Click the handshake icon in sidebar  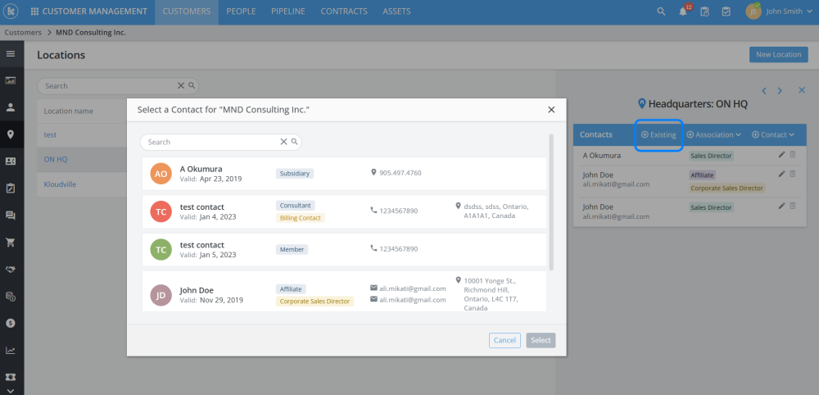coord(11,270)
